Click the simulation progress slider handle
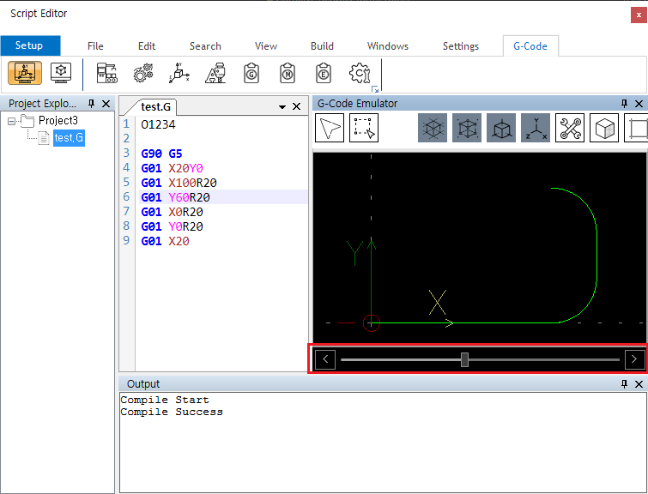 464,359
